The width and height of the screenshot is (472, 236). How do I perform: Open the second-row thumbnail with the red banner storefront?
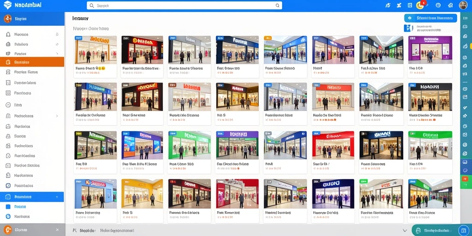pyautogui.click(x=333, y=97)
